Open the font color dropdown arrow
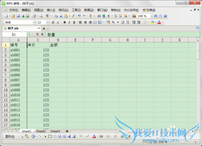Viewport: 202px width, 146px height. pos(162,22)
